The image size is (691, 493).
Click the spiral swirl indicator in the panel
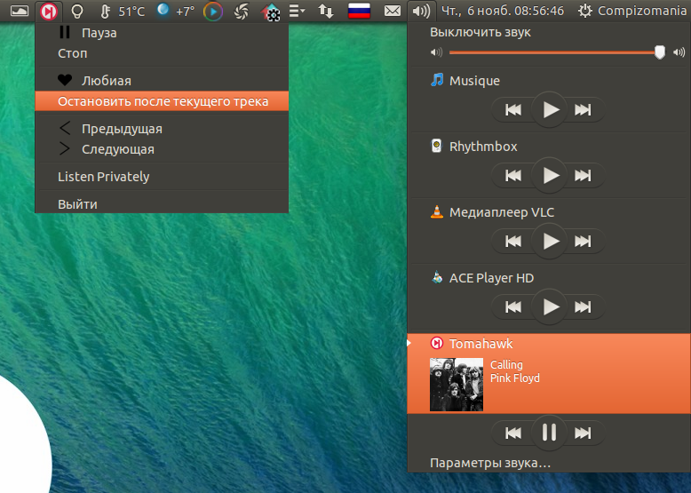pyautogui.click(x=242, y=12)
